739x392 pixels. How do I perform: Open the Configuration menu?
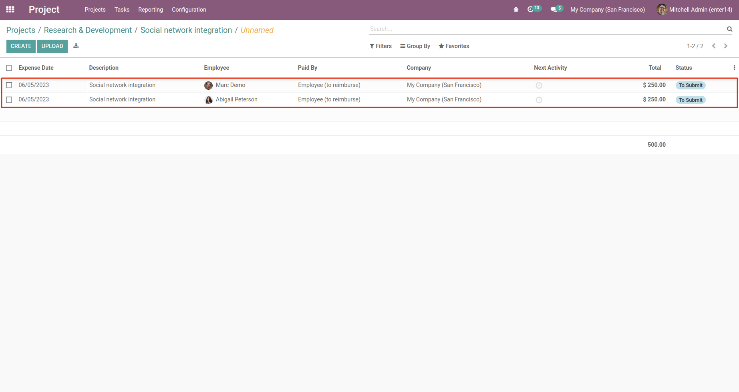click(189, 10)
